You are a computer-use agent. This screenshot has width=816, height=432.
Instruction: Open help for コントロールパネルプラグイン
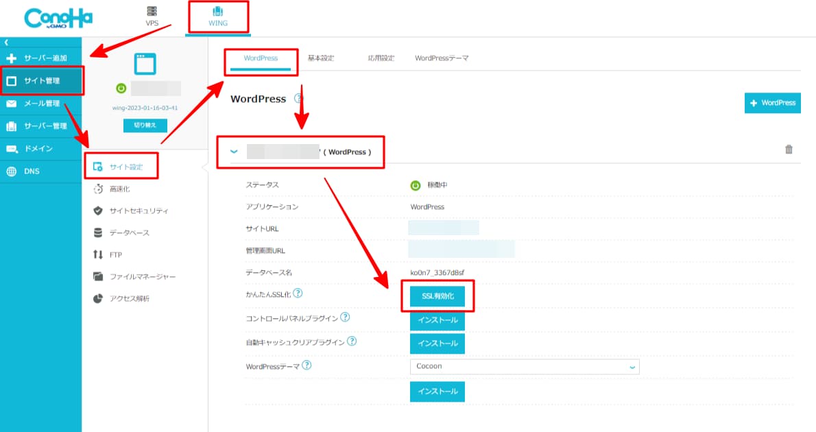point(345,317)
